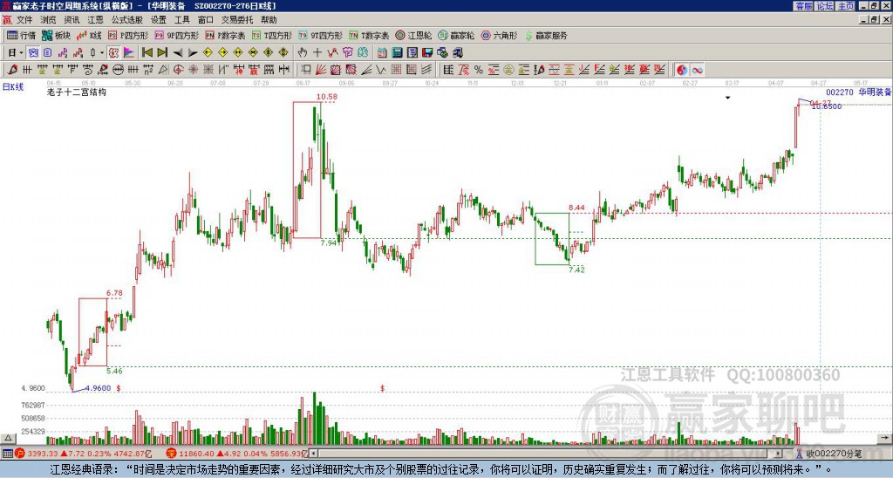The width and height of the screenshot is (893, 478).
Task: Select the zigzag wave line tool
Action: pyautogui.click(x=380, y=70)
